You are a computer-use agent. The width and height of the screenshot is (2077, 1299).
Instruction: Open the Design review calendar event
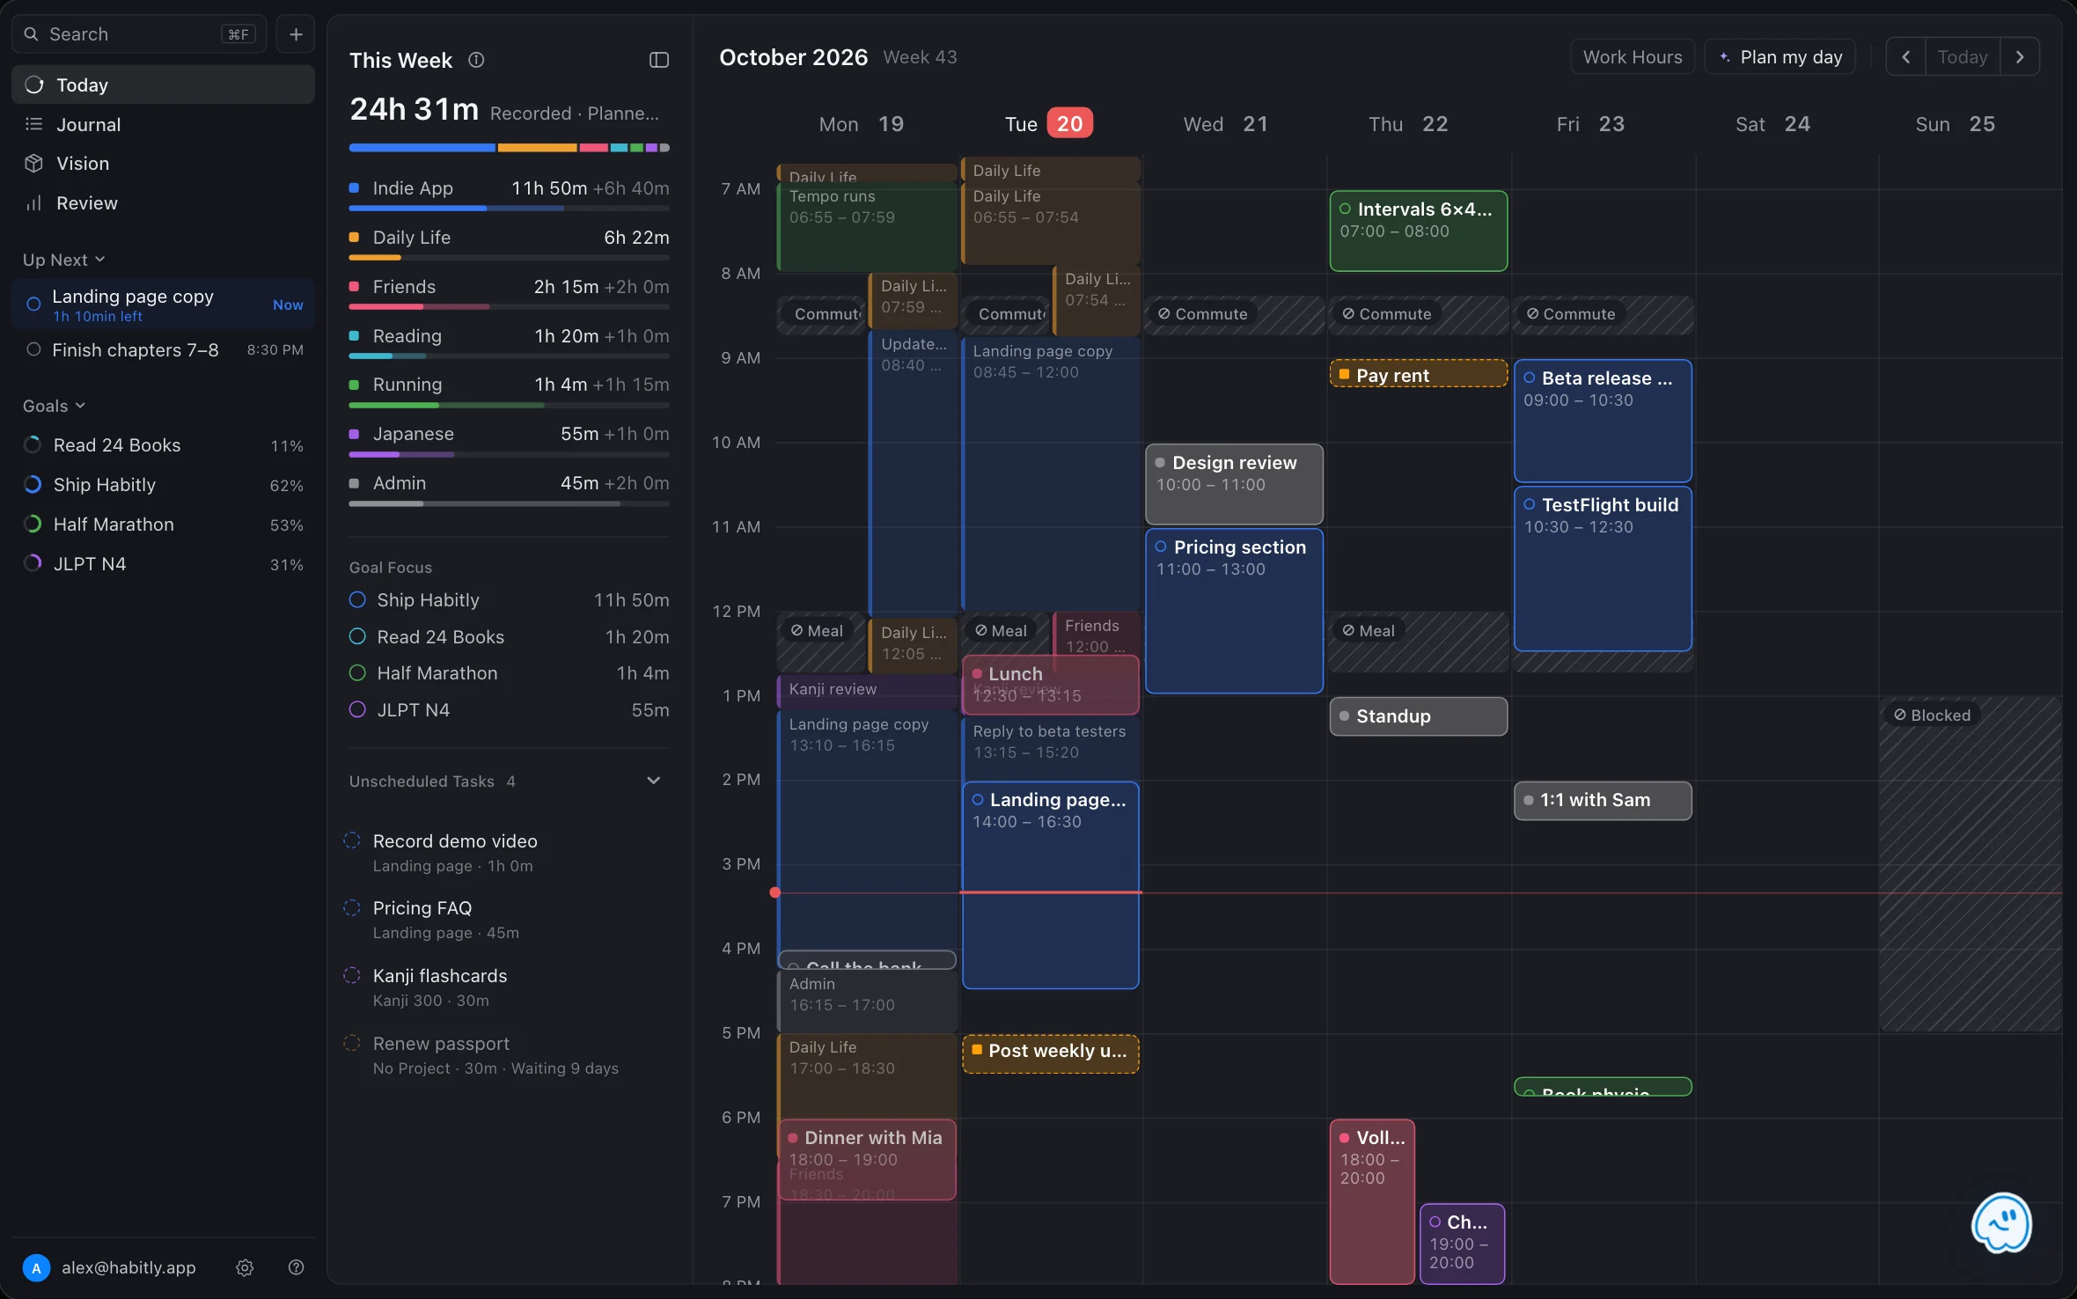tap(1234, 484)
